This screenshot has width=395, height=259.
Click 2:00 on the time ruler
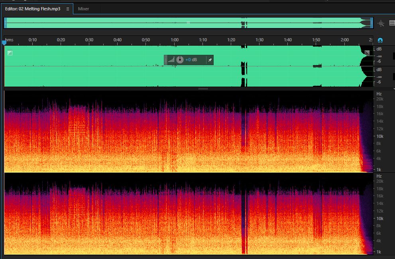(345, 40)
